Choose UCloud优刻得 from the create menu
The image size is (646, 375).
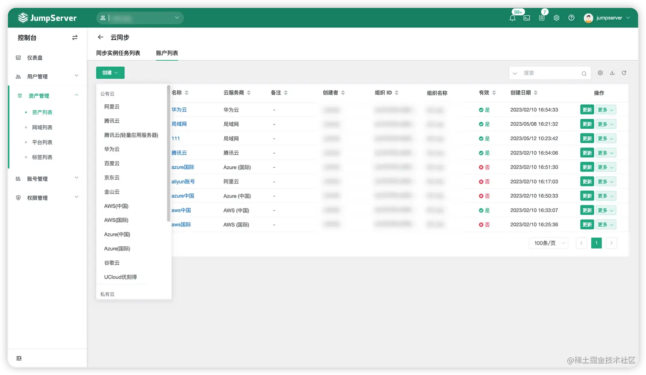120,277
